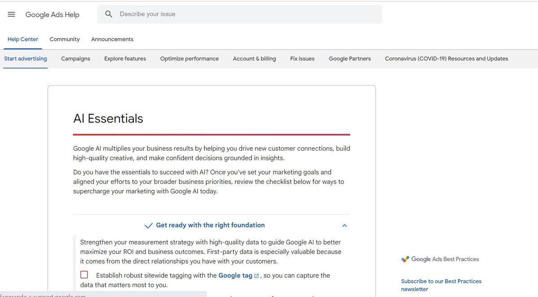Click the Google Ads Help logo
538x297 pixels.
[x=52, y=14]
